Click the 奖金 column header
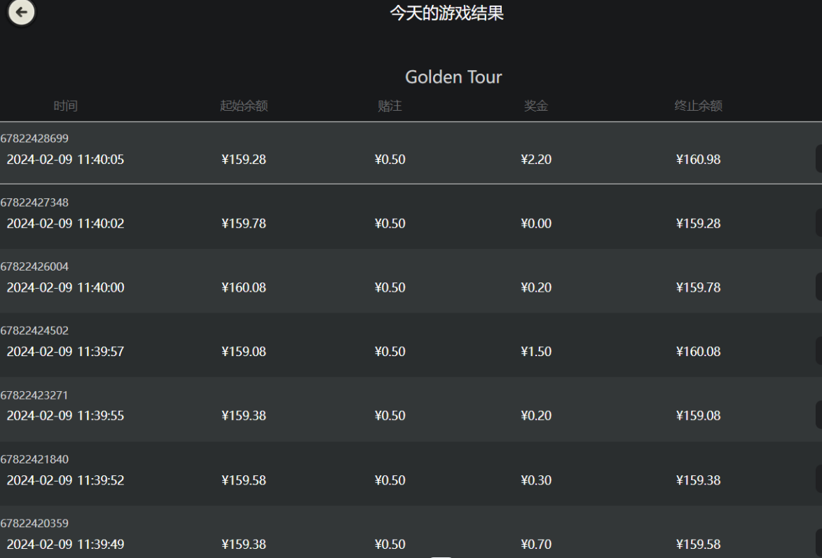 pos(536,106)
